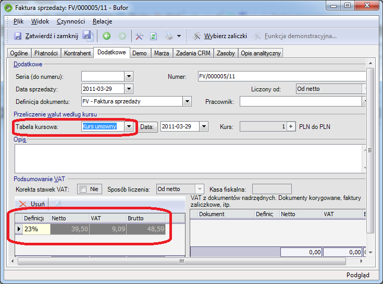Click the Brutto column header

tap(146, 218)
